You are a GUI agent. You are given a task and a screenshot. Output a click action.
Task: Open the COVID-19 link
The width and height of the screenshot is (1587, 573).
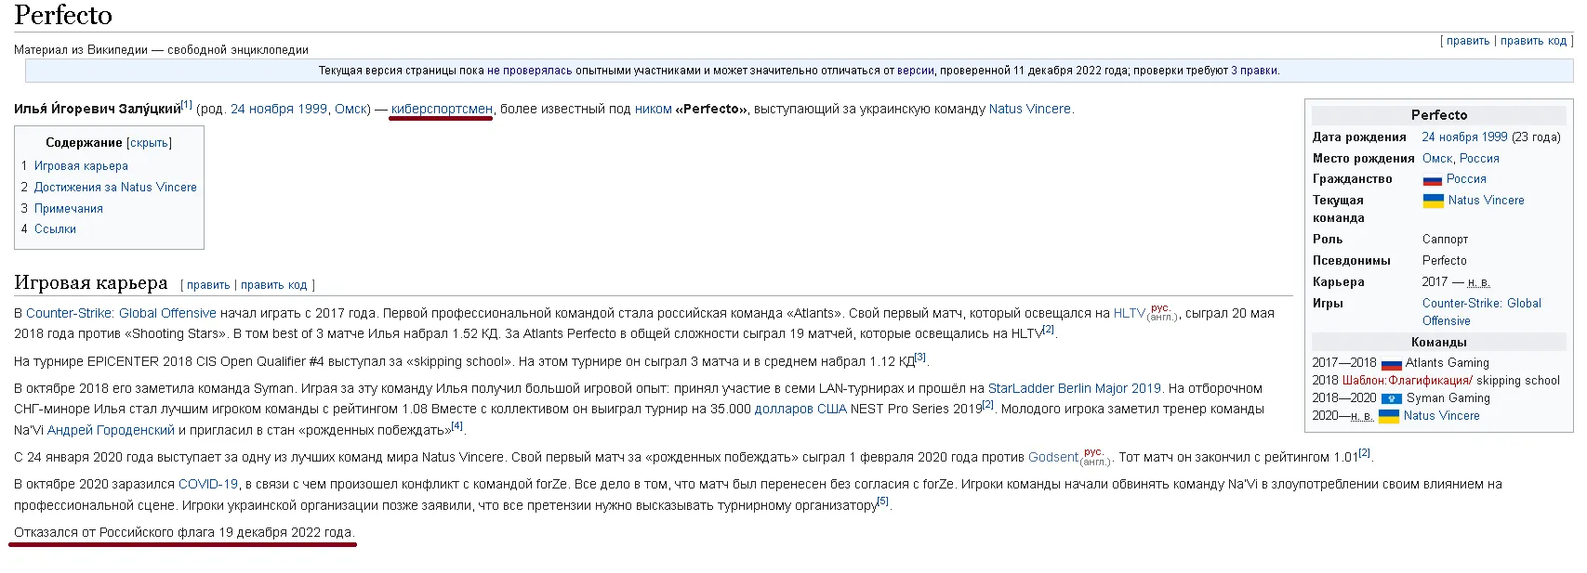coord(208,485)
